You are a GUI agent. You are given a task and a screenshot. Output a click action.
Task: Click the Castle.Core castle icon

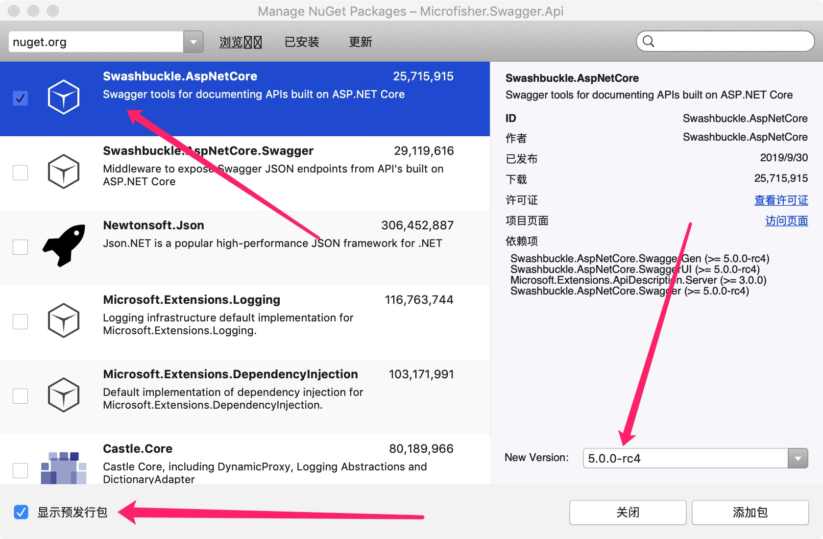pyautogui.click(x=64, y=468)
